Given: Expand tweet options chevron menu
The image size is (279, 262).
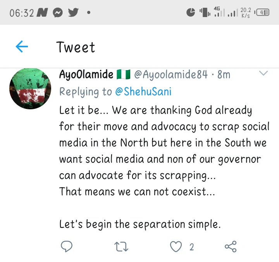Looking at the screenshot, I should coord(263,73).
